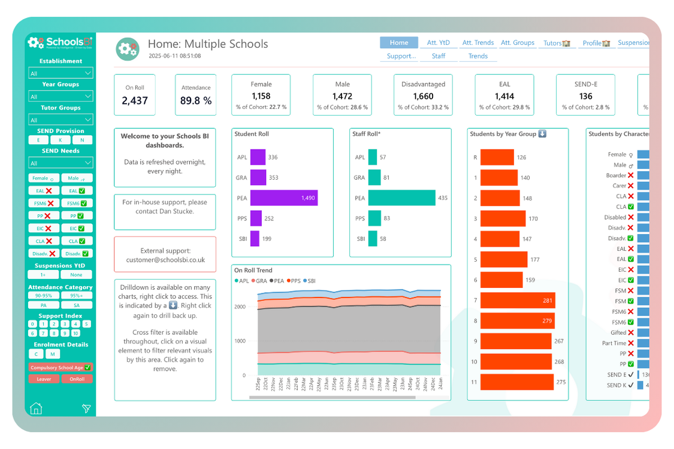Apply the FSM6 cross filter
Viewport: 674px width, 449px height.
43,203
